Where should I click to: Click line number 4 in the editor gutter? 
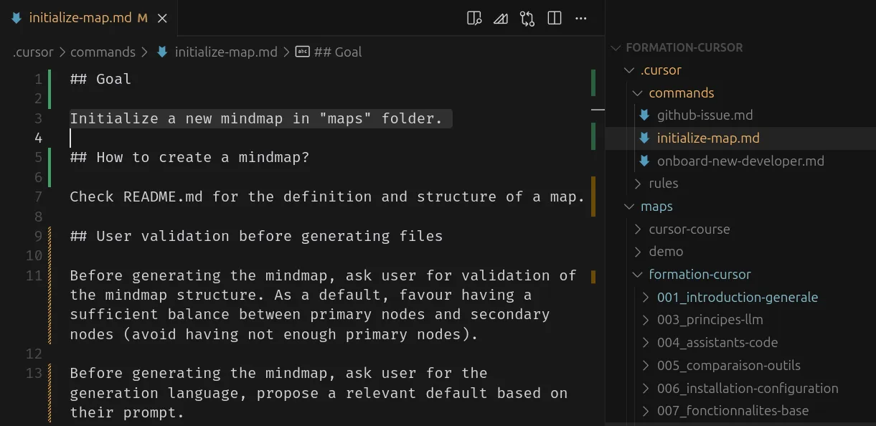(x=39, y=138)
